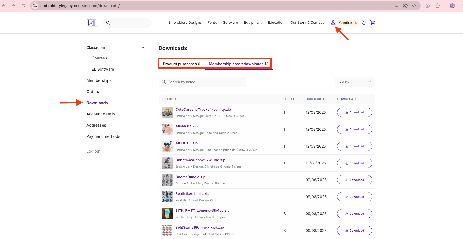Download CuteCarsandTrucks4-sqmity.zip
The image size is (463, 239).
[x=354, y=112]
